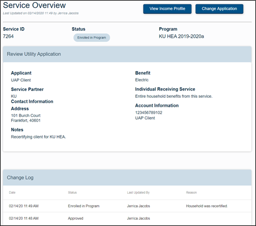Screen dimensions: 256x226
Task: Click the Recertifying client note text
Action: (38, 137)
